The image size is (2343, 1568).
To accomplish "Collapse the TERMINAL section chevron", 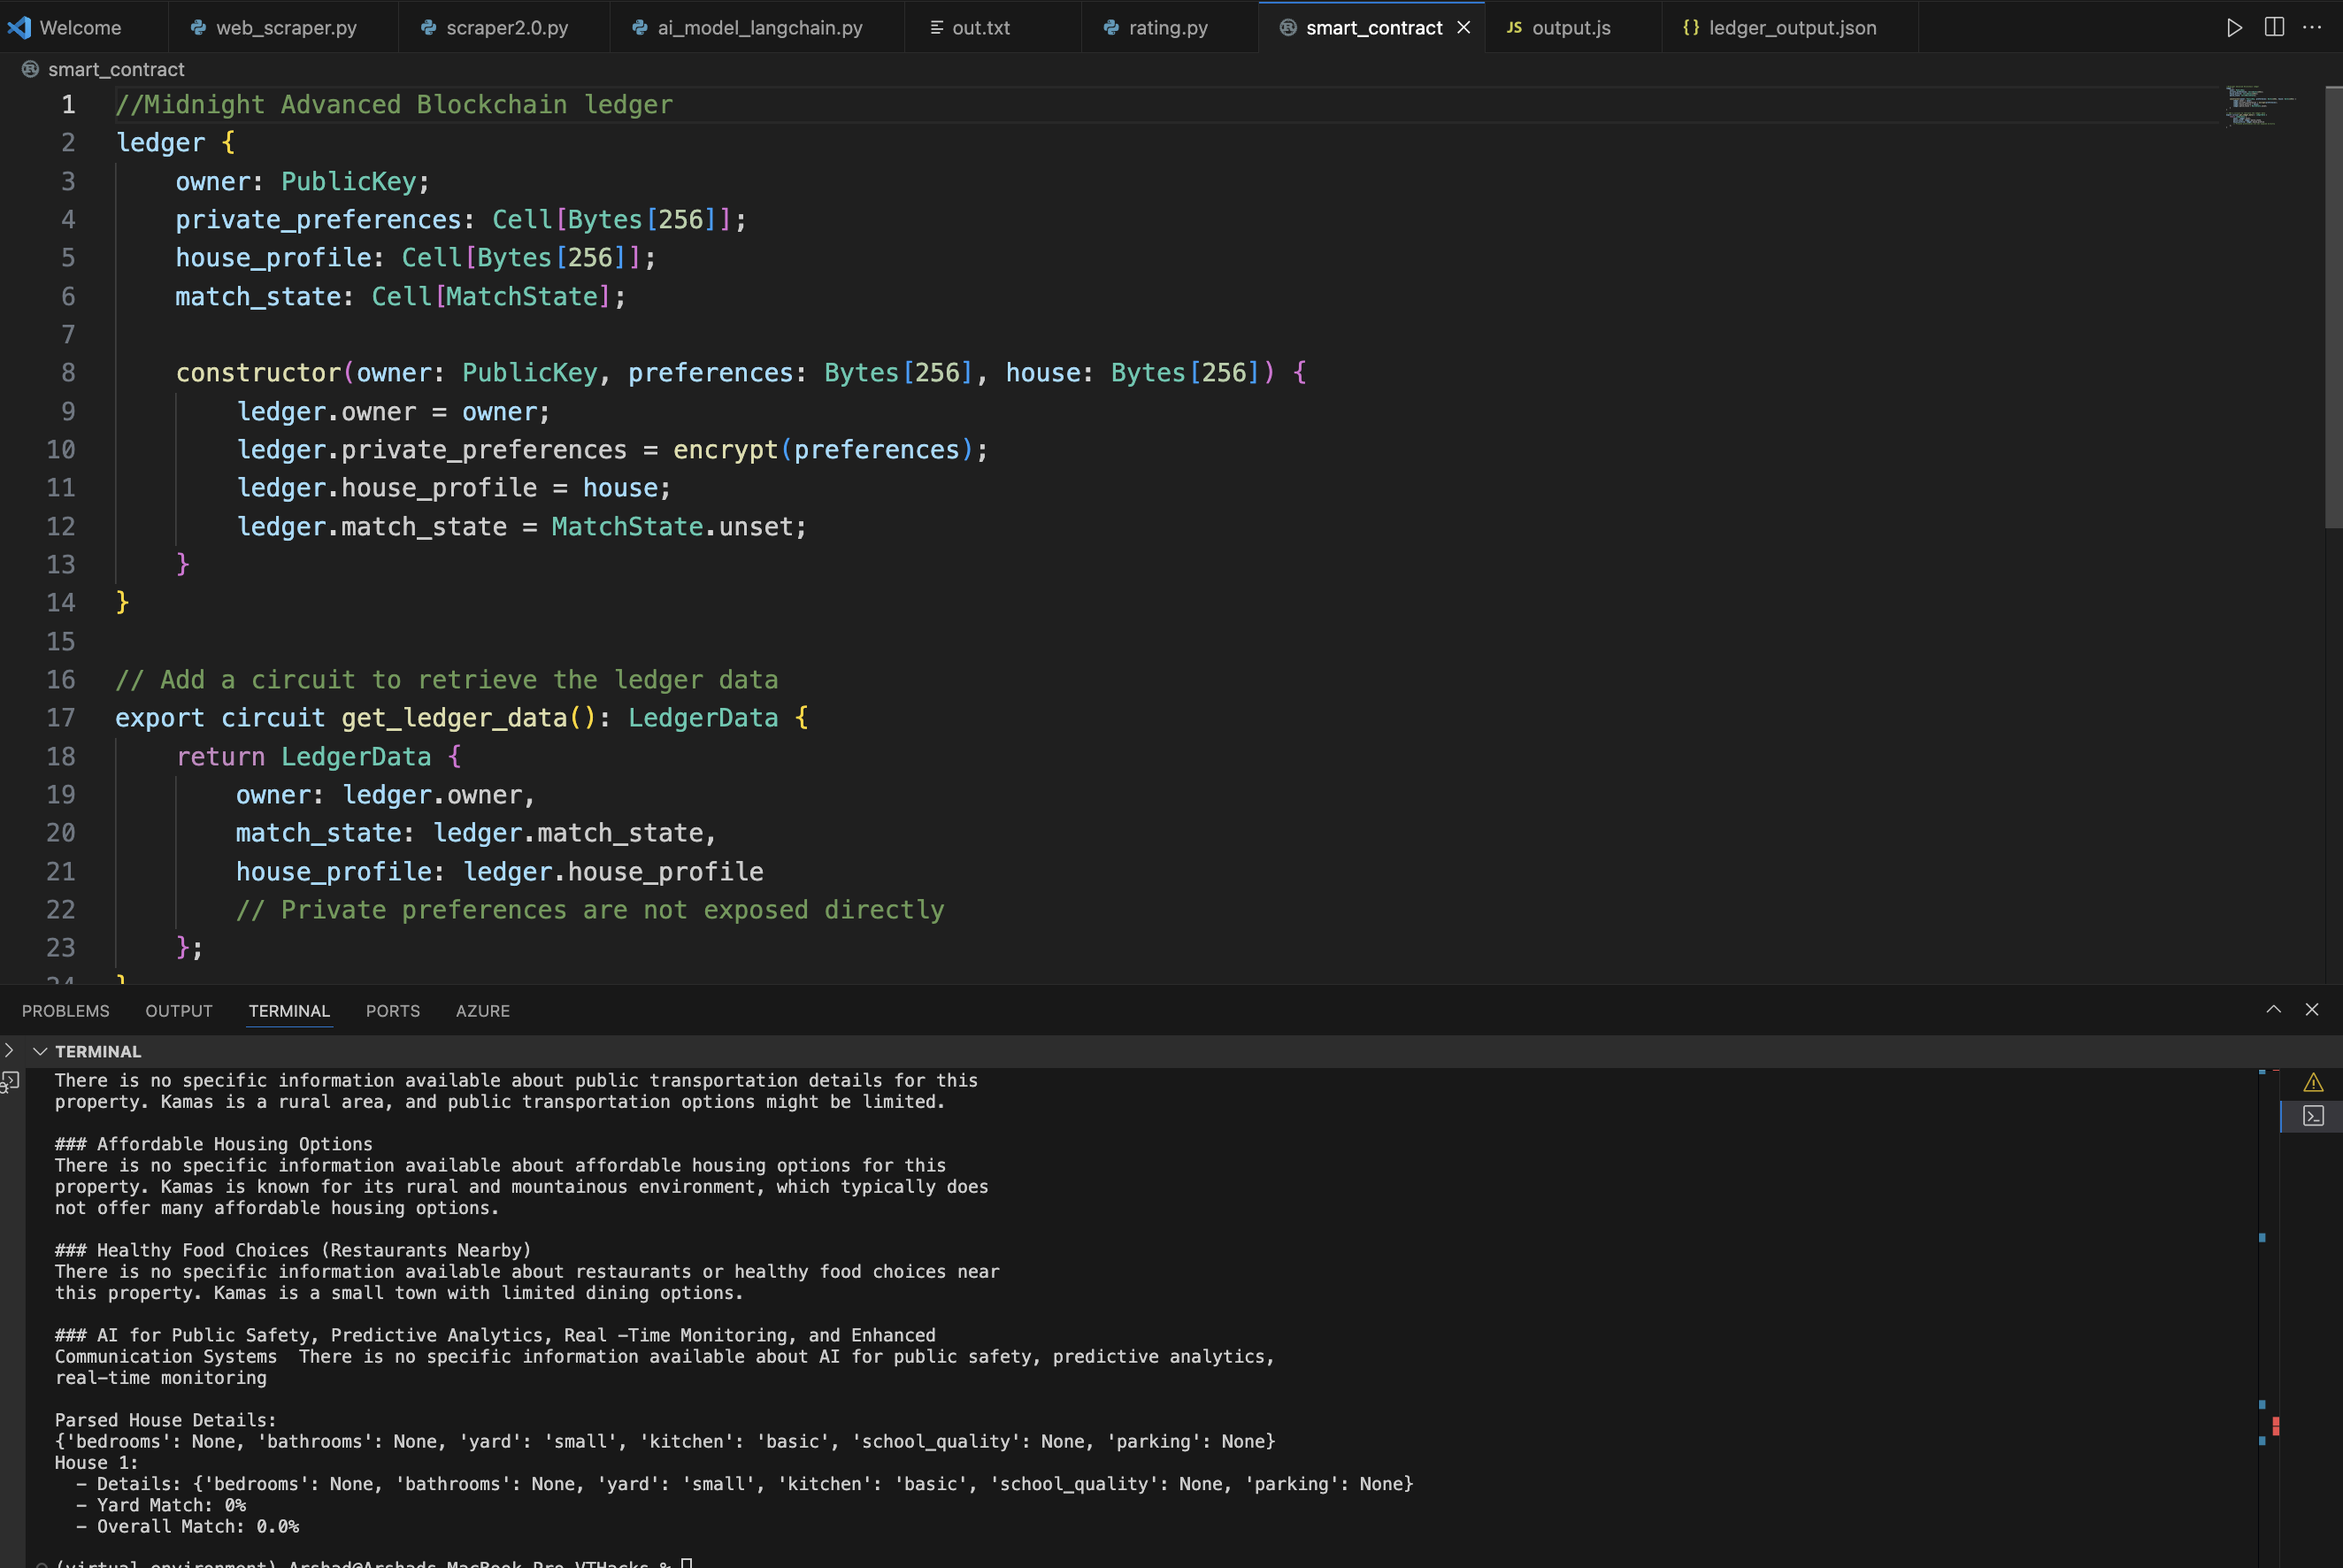I will tap(40, 1051).
